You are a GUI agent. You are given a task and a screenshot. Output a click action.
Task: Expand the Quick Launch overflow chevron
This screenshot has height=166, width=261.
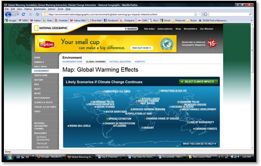pos(33,156)
